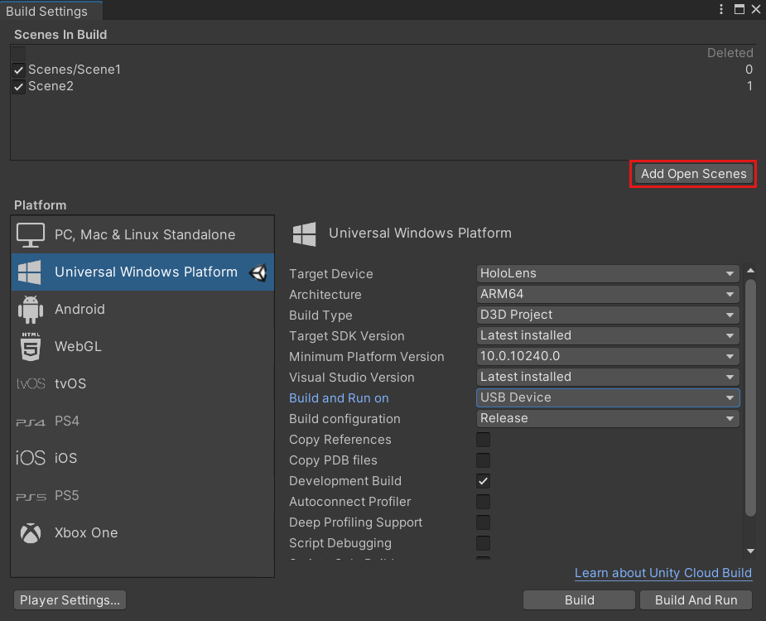Open Learn about Unity Cloud Build link
The height and width of the screenshot is (621, 766).
tap(662, 573)
